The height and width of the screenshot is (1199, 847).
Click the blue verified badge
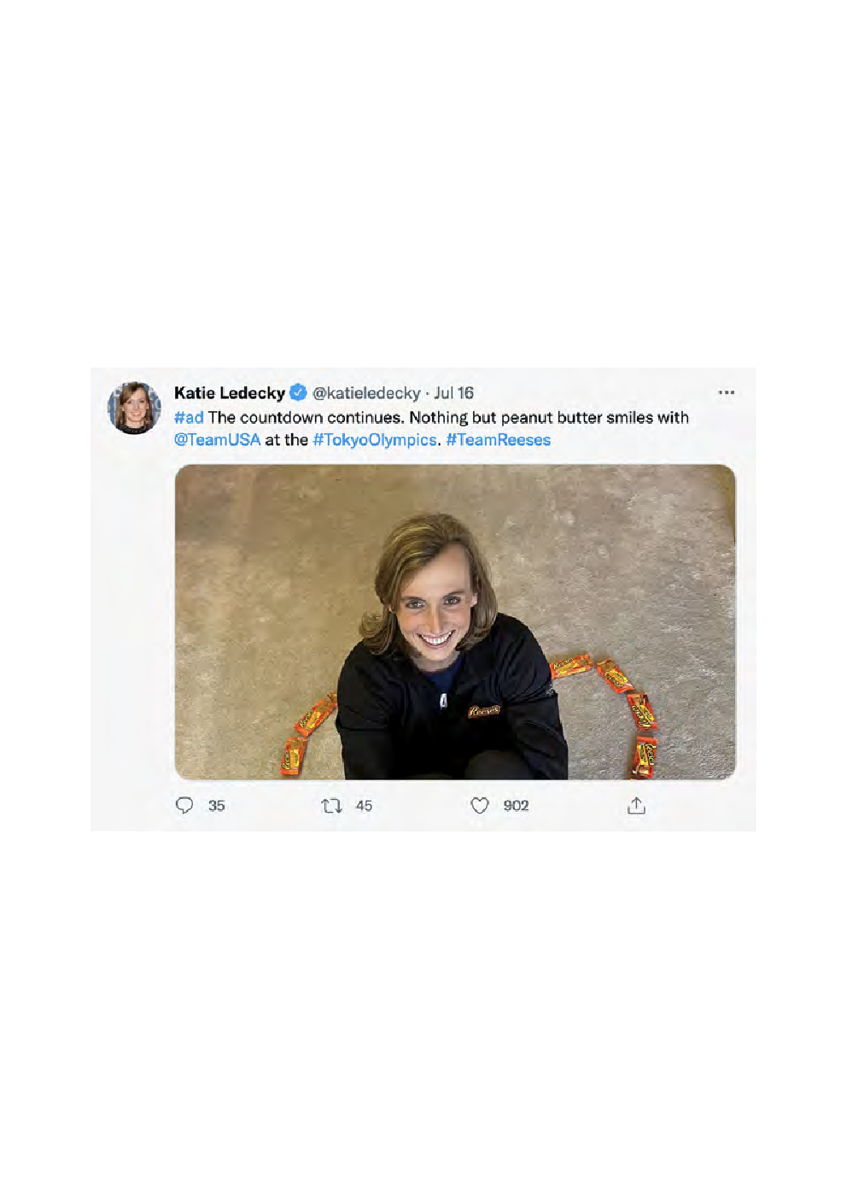point(298,393)
